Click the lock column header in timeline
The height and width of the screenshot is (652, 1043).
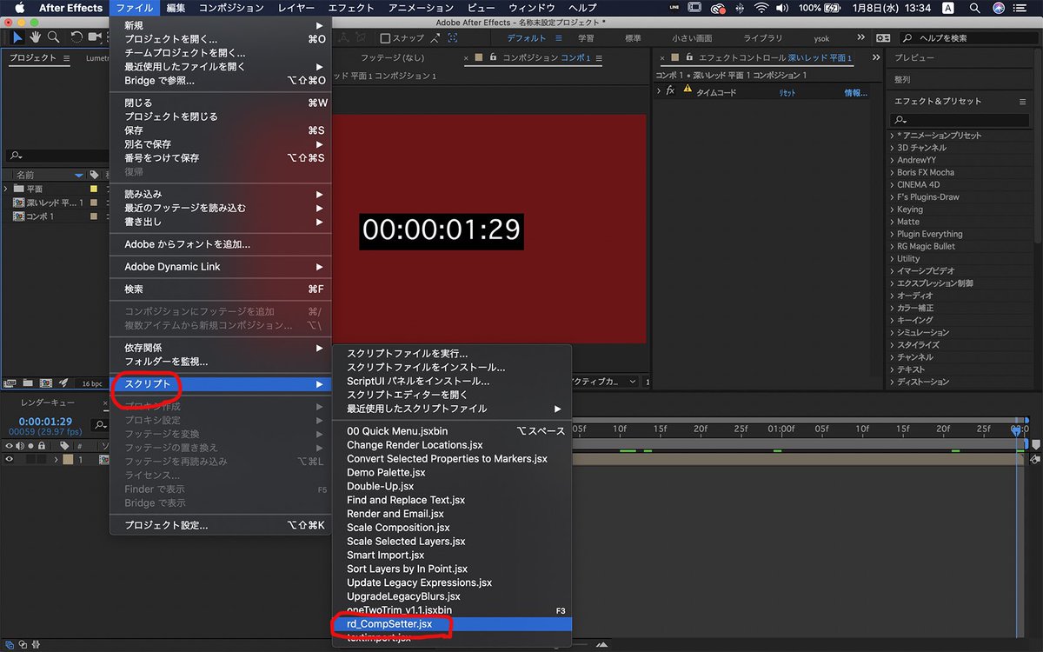(x=40, y=445)
